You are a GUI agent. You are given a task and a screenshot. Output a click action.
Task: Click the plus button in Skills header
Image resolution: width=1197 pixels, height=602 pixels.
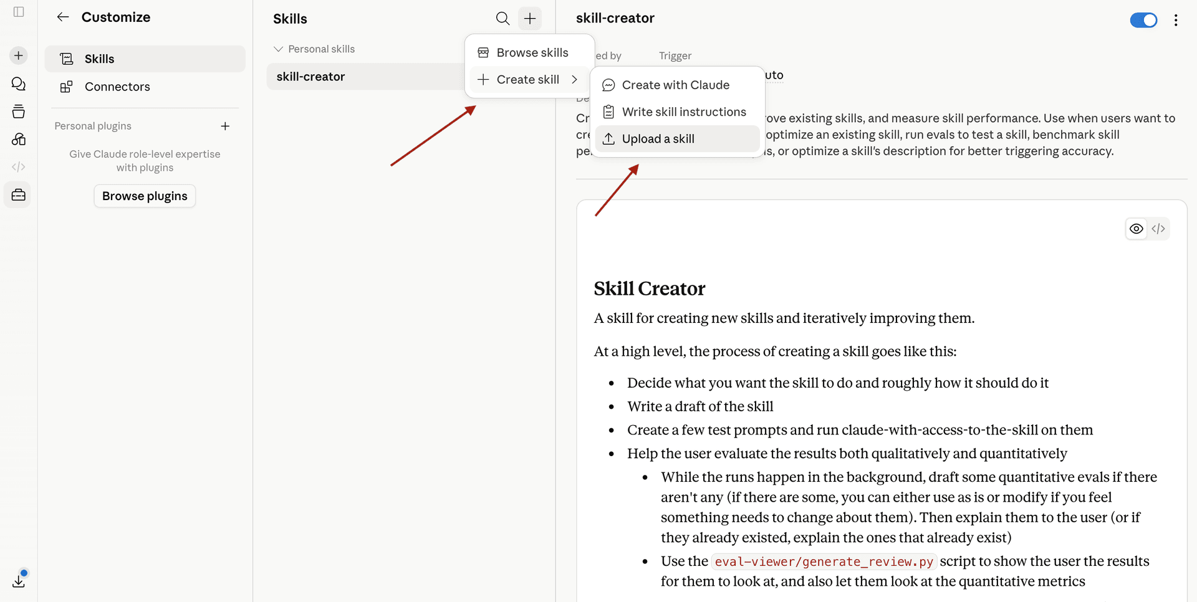coord(530,19)
